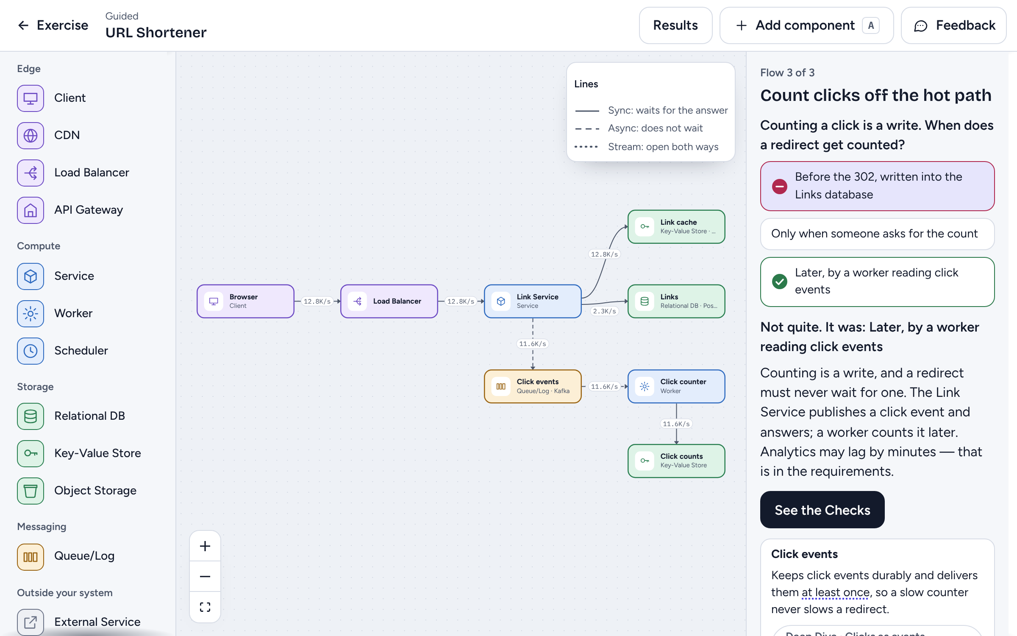The height and width of the screenshot is (636, 1017).
Task: Select the Browser client node
Action: 245,301
